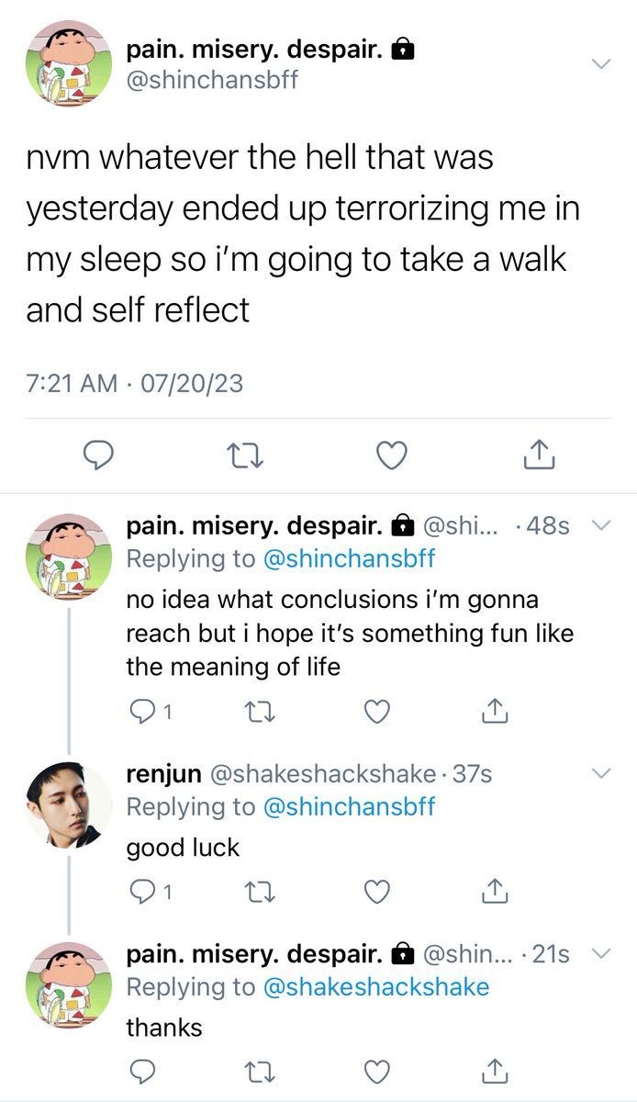Open the chevron menu on the main tweet
Viewport: 637px width, 1102px height.
pyautogui.click(x=600, y=63)
